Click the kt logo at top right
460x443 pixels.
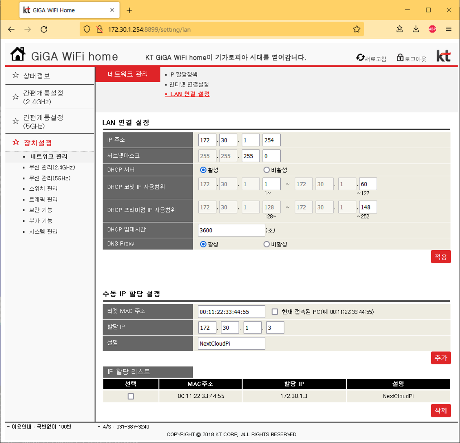click(443, 56)
